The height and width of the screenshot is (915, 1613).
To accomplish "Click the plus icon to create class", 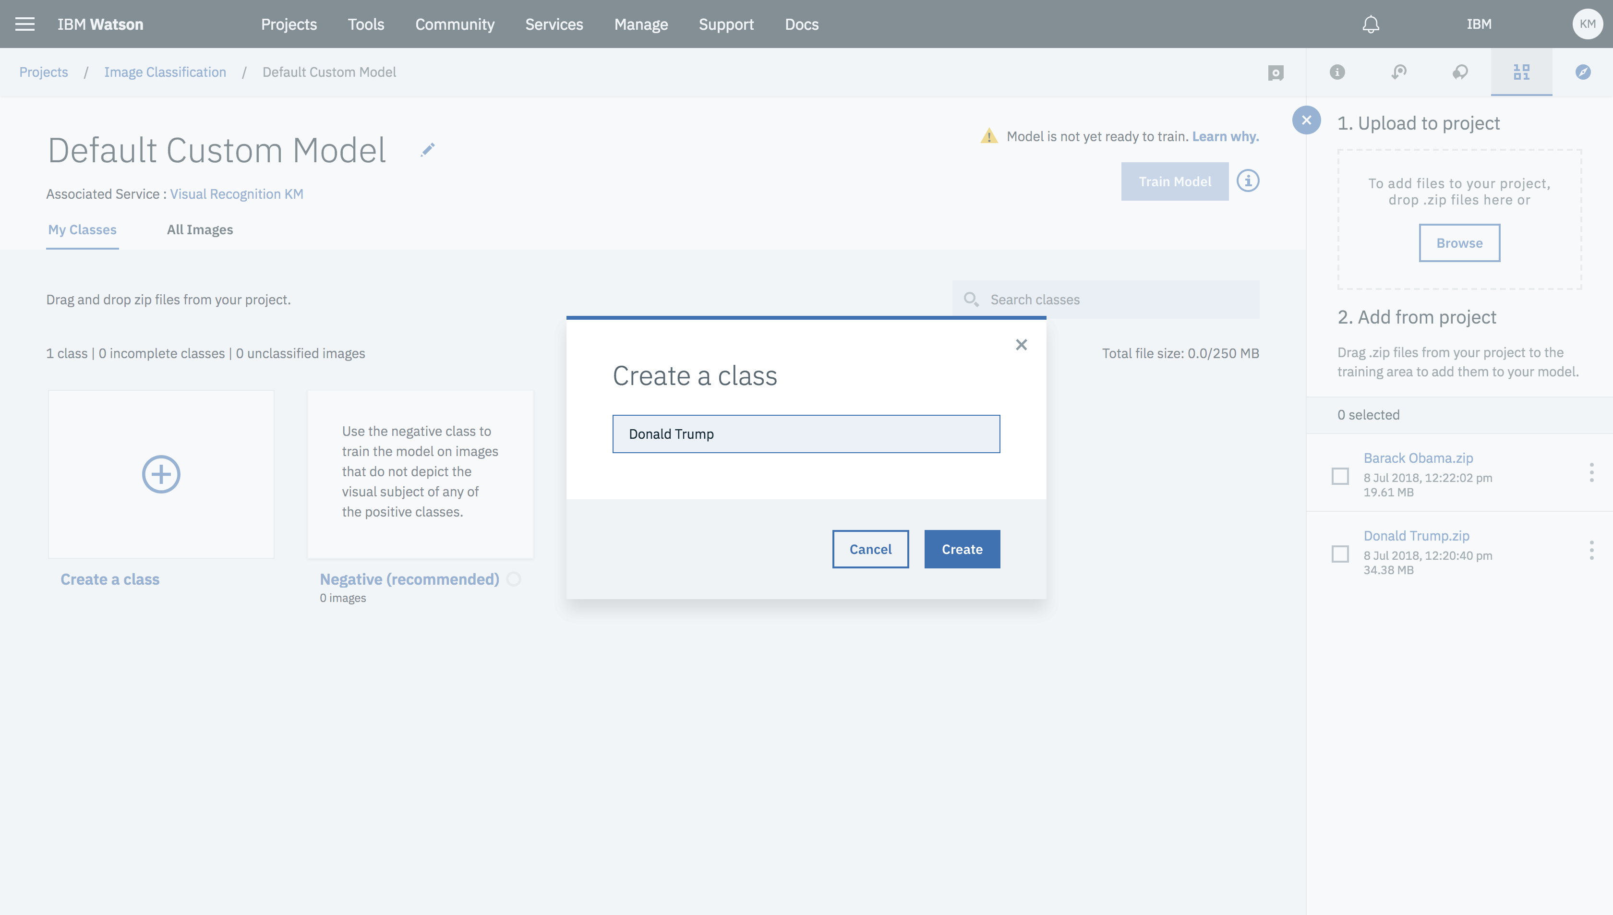I will pyautogui.click(x=161, y=474).
